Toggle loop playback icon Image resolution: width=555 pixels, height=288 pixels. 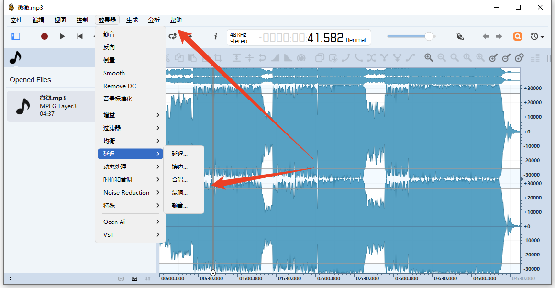click(172, 36)
